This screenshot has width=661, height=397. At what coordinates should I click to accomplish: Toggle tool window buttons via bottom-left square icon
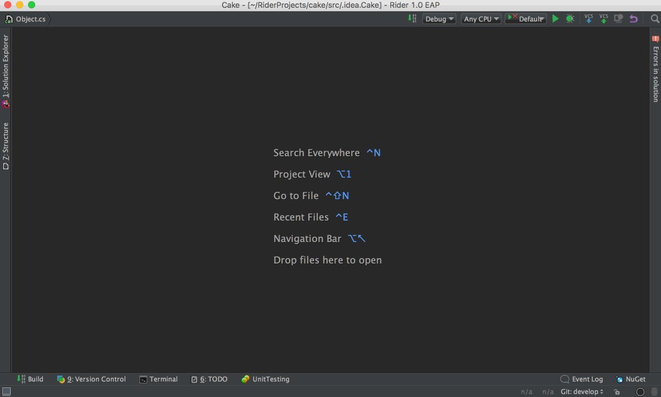(x=7, y=391)
